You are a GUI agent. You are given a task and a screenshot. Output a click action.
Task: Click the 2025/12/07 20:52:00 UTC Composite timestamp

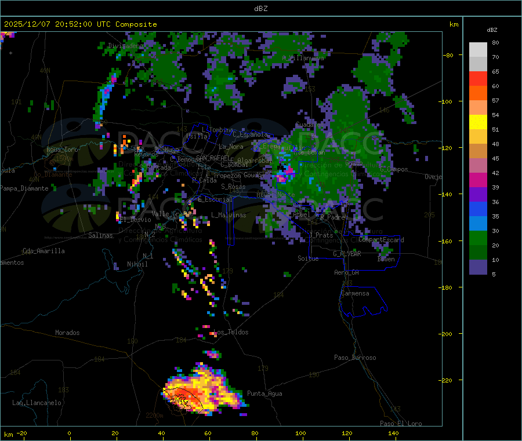coord(80,24)
